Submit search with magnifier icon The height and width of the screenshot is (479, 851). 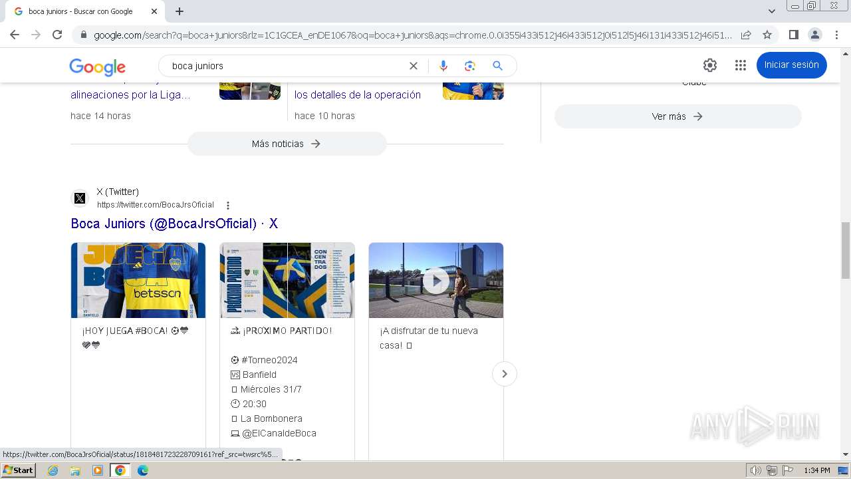click(497, 66)
